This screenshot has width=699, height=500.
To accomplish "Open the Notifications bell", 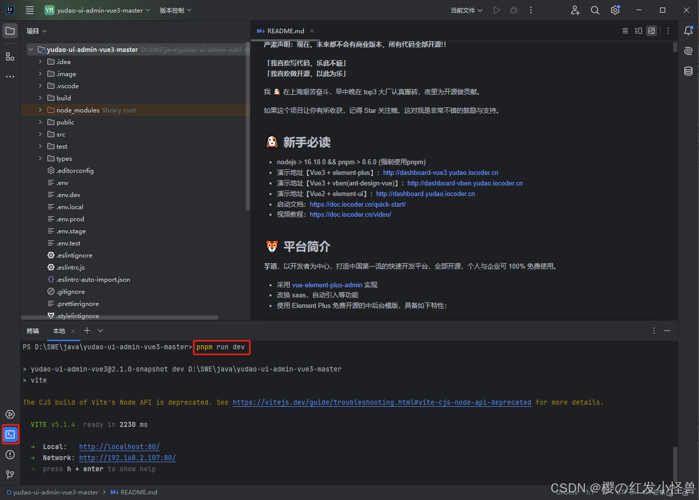I will pos(688,31).
